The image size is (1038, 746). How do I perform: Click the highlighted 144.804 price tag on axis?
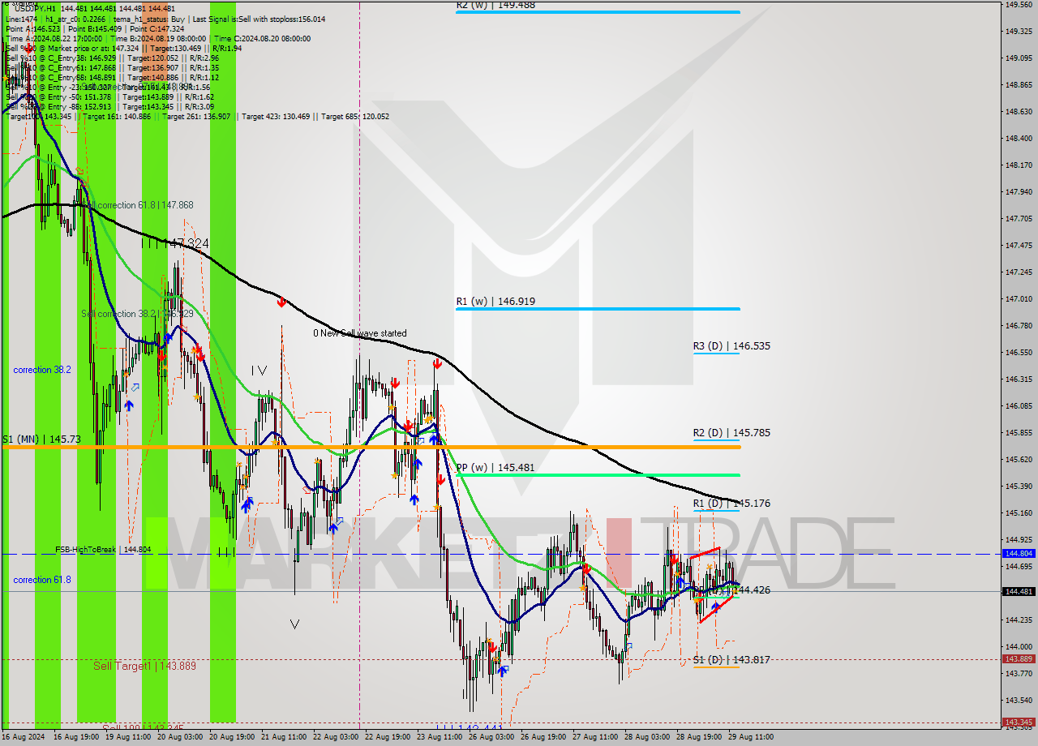click(1019, 553)
